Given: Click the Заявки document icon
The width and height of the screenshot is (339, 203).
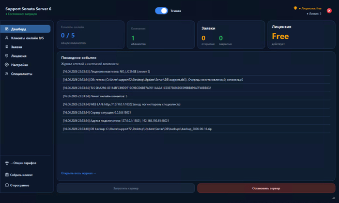Looking at the screenshot, I should (x=7, y=47).
